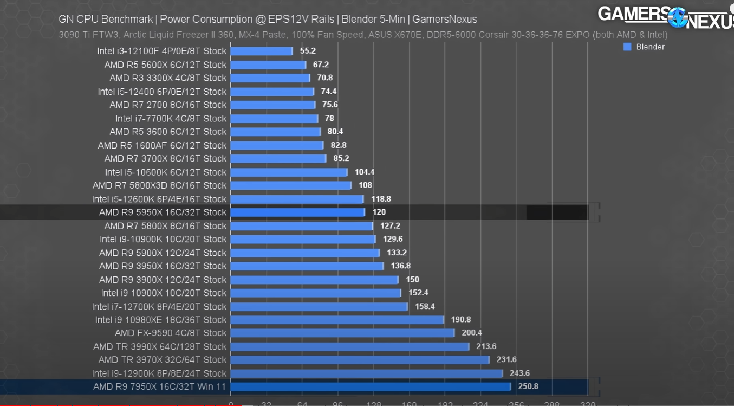
Task: Select the Intel i5-12400 6P/0E/12T Stock label
Action: coord(162,92)
